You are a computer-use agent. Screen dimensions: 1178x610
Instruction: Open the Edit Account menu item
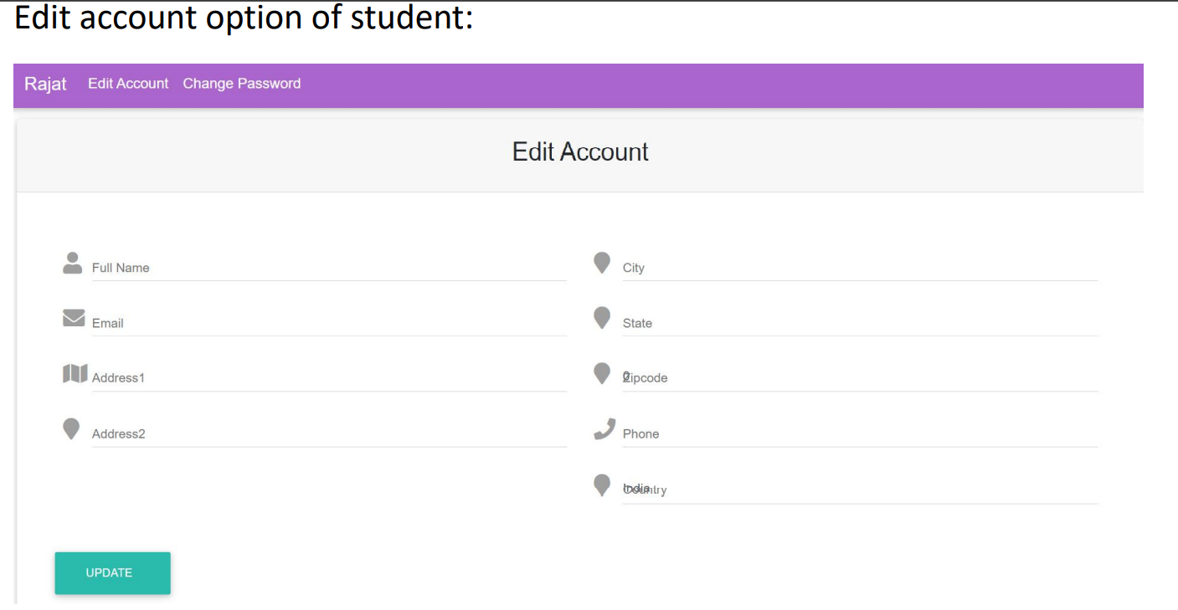(127, 84)
